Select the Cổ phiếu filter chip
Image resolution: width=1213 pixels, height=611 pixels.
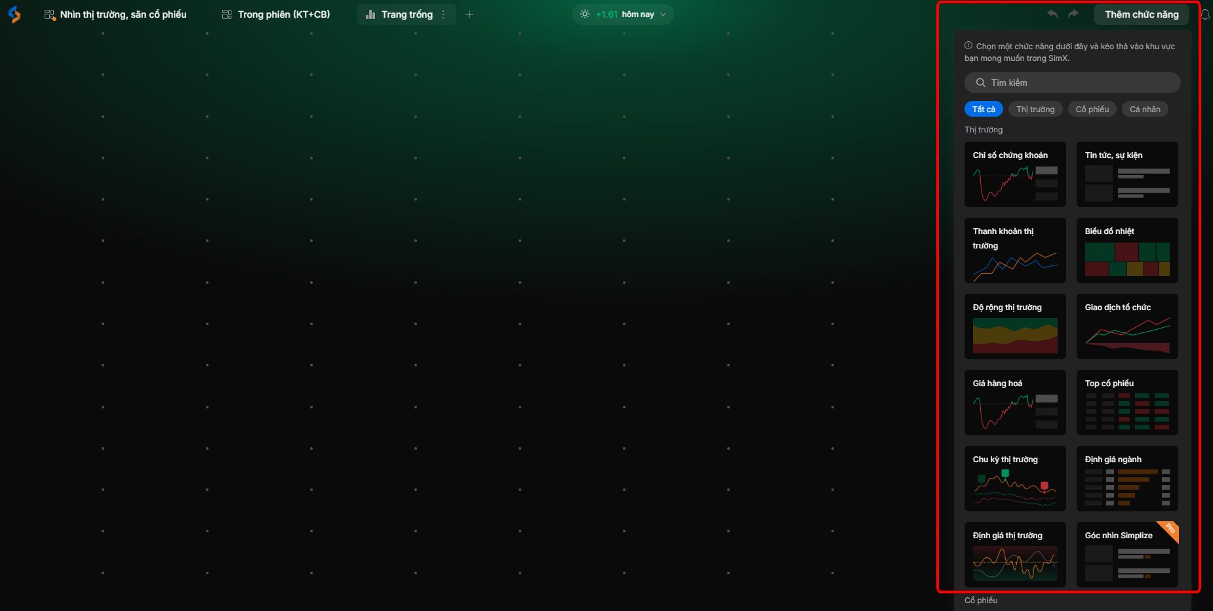[1092, 109]
